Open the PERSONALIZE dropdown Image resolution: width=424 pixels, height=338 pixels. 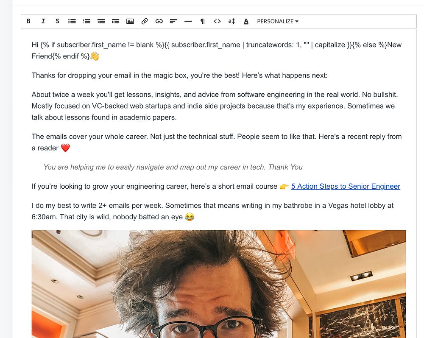[278, 21]
